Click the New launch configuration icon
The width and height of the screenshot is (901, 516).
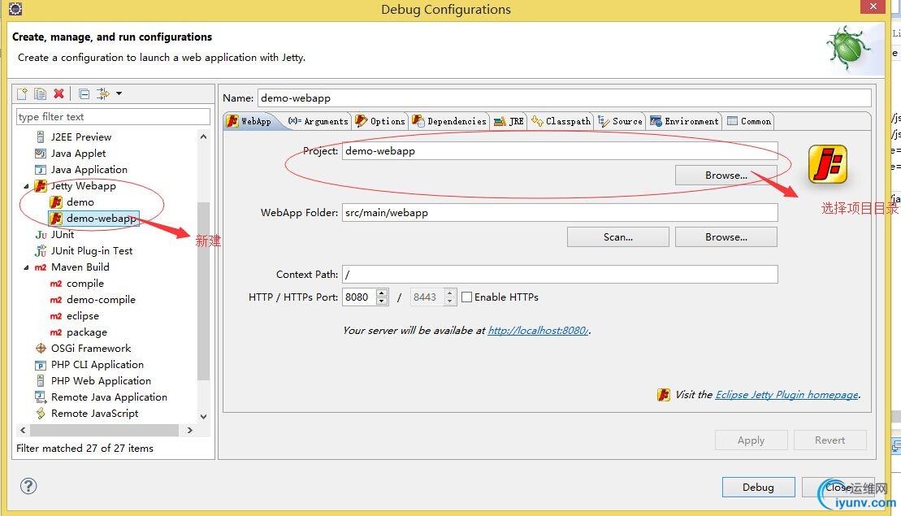coord(23,93)
